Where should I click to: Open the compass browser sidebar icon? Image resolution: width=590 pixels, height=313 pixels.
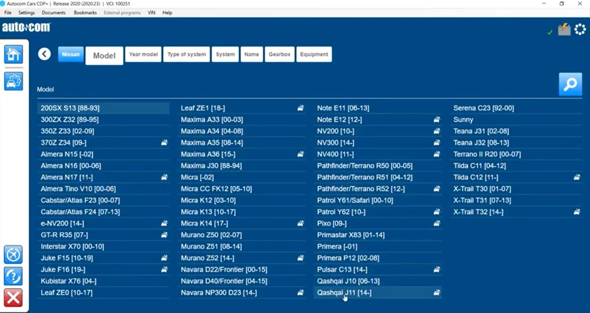(13, 255)
